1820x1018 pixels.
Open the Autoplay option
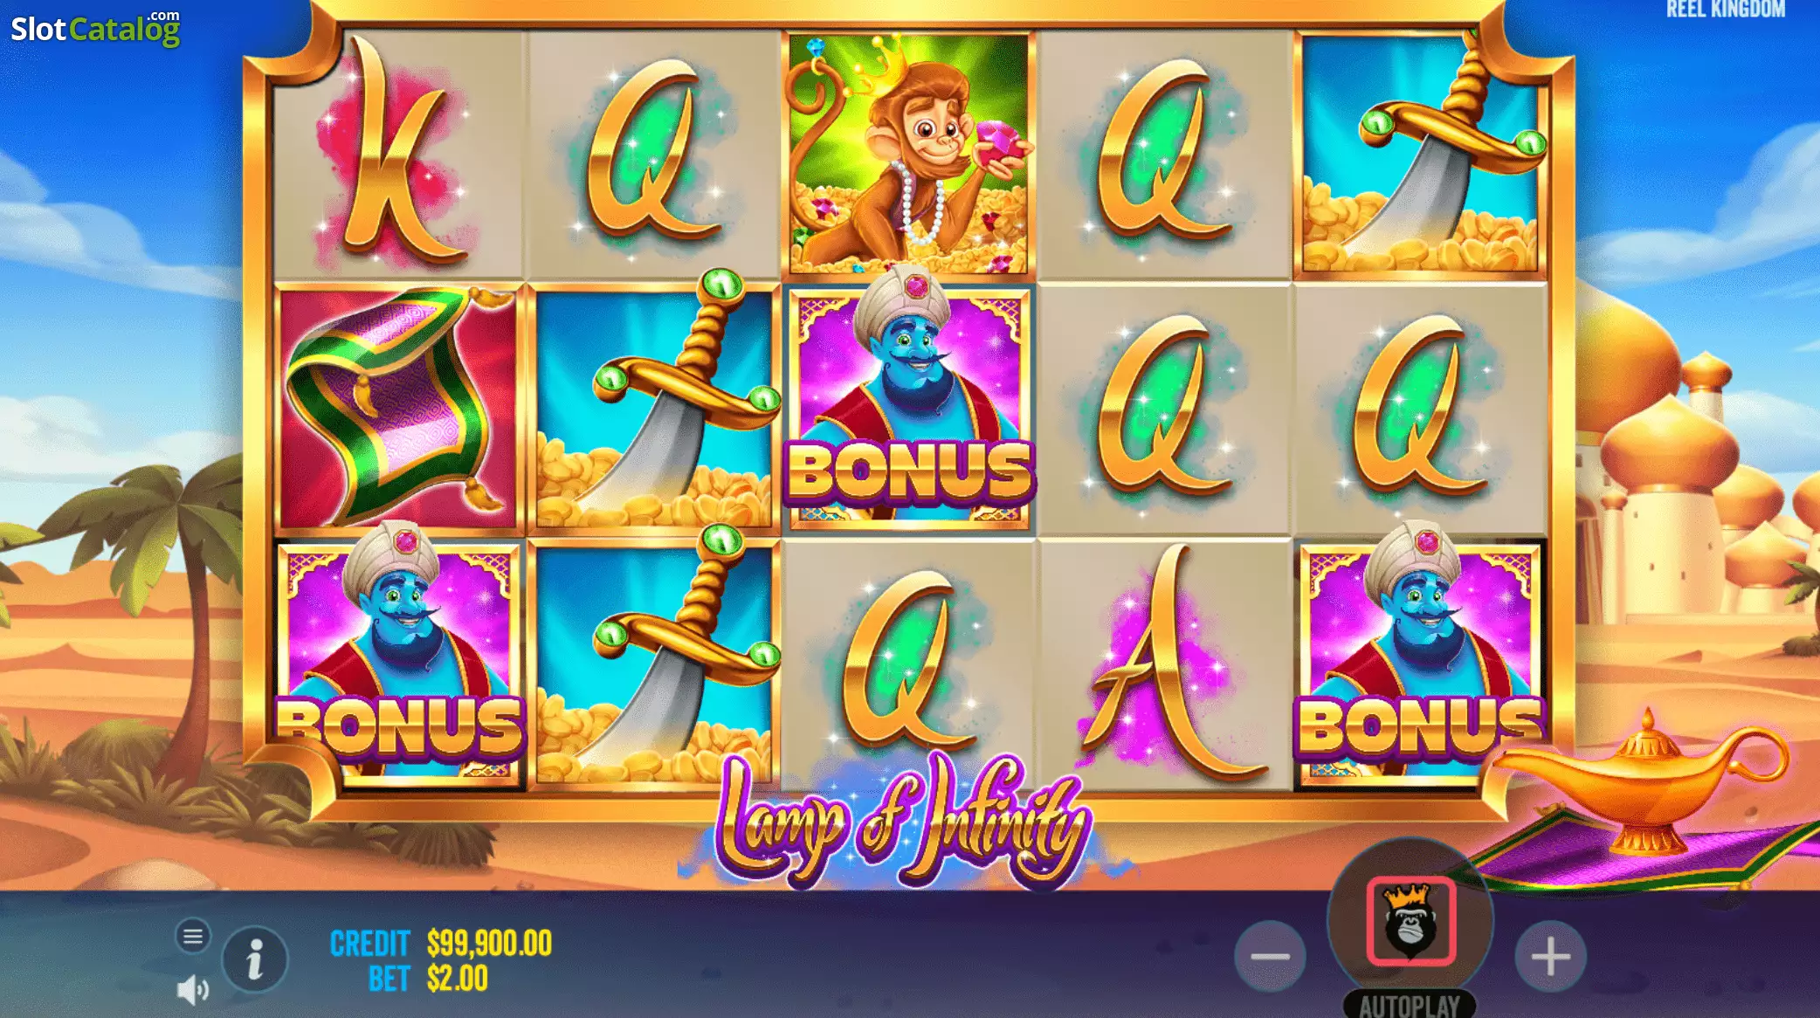coord(1410,1005)
